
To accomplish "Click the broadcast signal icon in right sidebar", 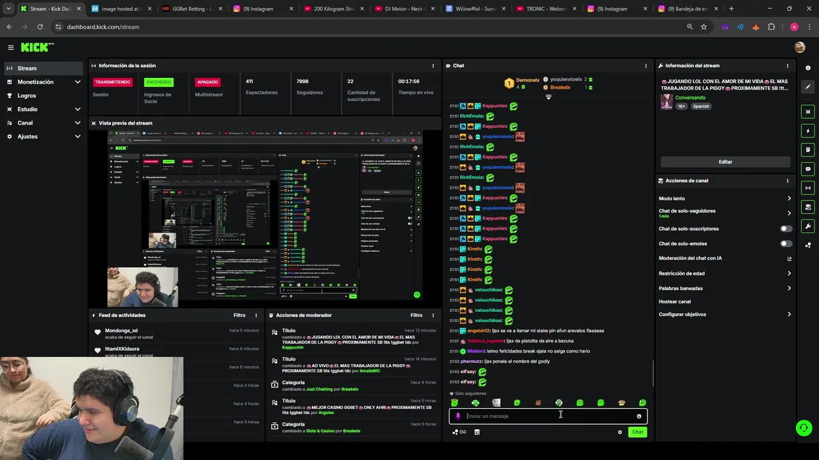I will click(x=807, y=188).
